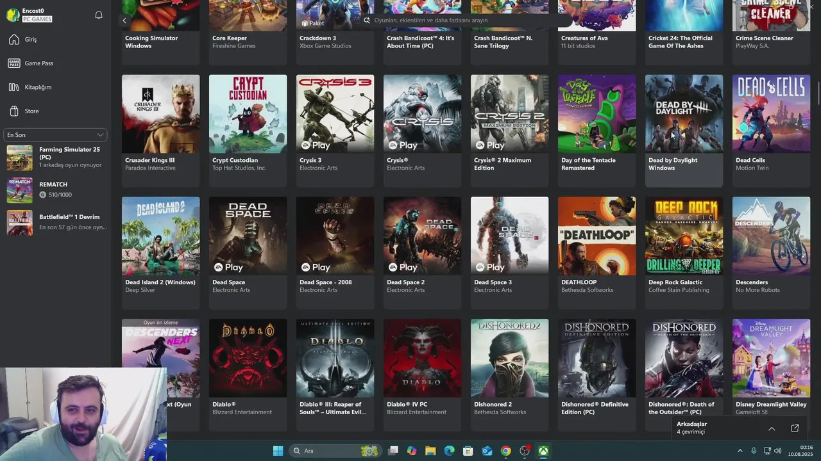Click the Core Keeper title
Viewport: 821px width, 461px height.
coord(230,38)
